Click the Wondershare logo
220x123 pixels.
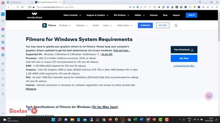[x=34, y=15]
